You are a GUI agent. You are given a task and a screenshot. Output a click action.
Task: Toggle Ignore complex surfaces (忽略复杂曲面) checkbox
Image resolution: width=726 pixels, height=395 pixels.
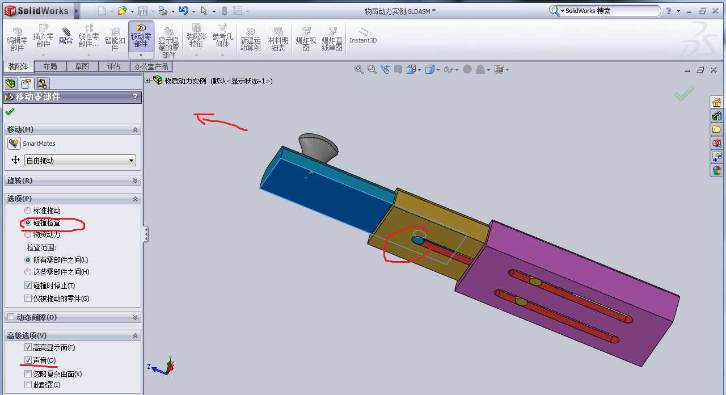tap(28, 374)
